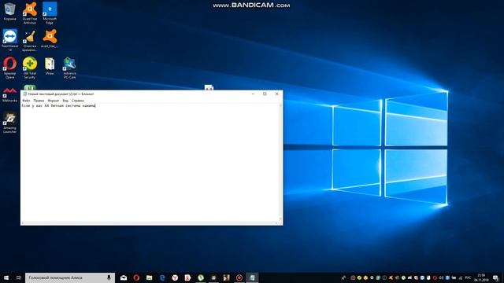Open the Microsoft Edge desktop shortcut
The image size is (504, 283).
pos(50,13)
